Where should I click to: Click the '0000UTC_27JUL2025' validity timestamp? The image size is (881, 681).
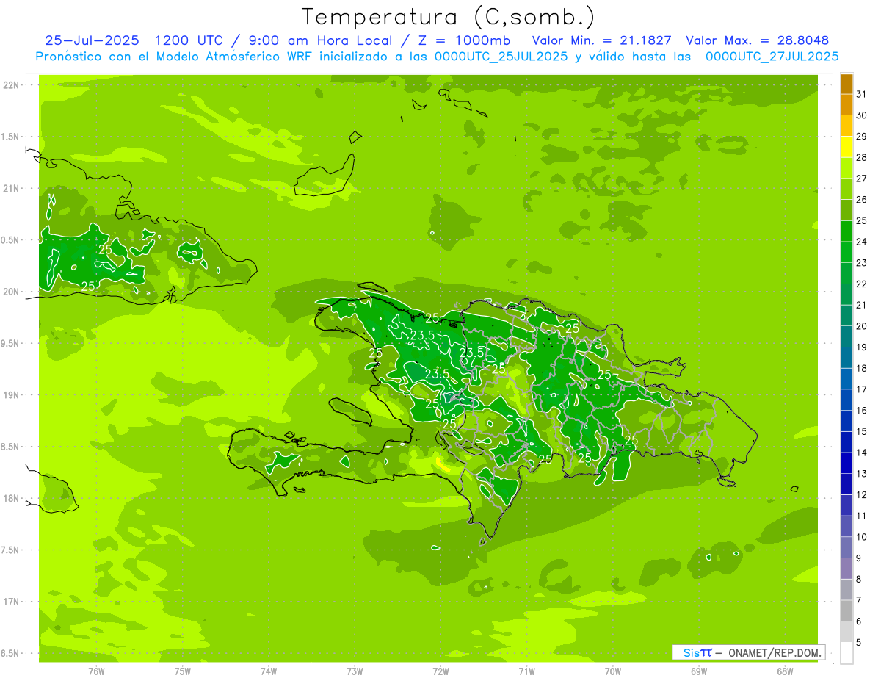point(772,56)
